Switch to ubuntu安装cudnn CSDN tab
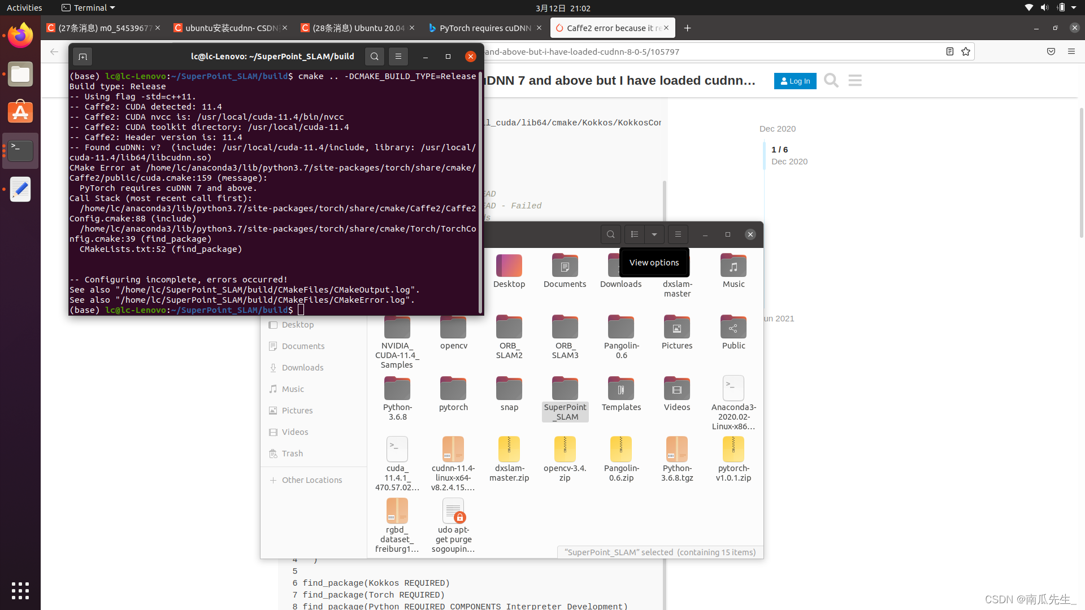The image size is (1085, 610). [231, 28]
